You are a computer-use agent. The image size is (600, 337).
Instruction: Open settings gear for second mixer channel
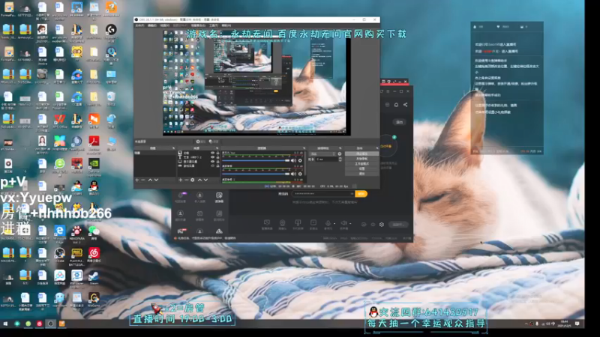tap(300, 174)
